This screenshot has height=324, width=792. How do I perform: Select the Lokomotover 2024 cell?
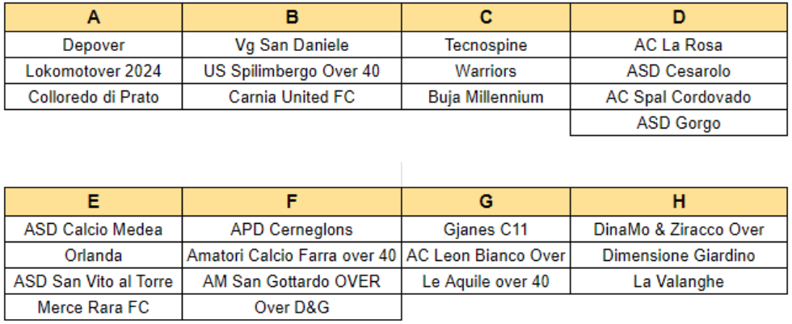94,70
